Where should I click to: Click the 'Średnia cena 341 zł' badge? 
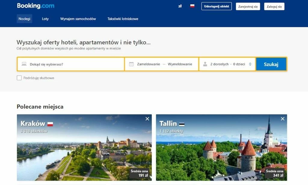pyautogui.click(x=275, y=173)
